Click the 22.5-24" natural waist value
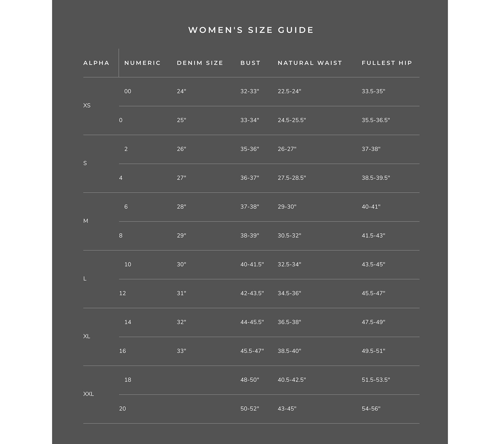Viewport: 500px width, 444px height. [289, 91]
